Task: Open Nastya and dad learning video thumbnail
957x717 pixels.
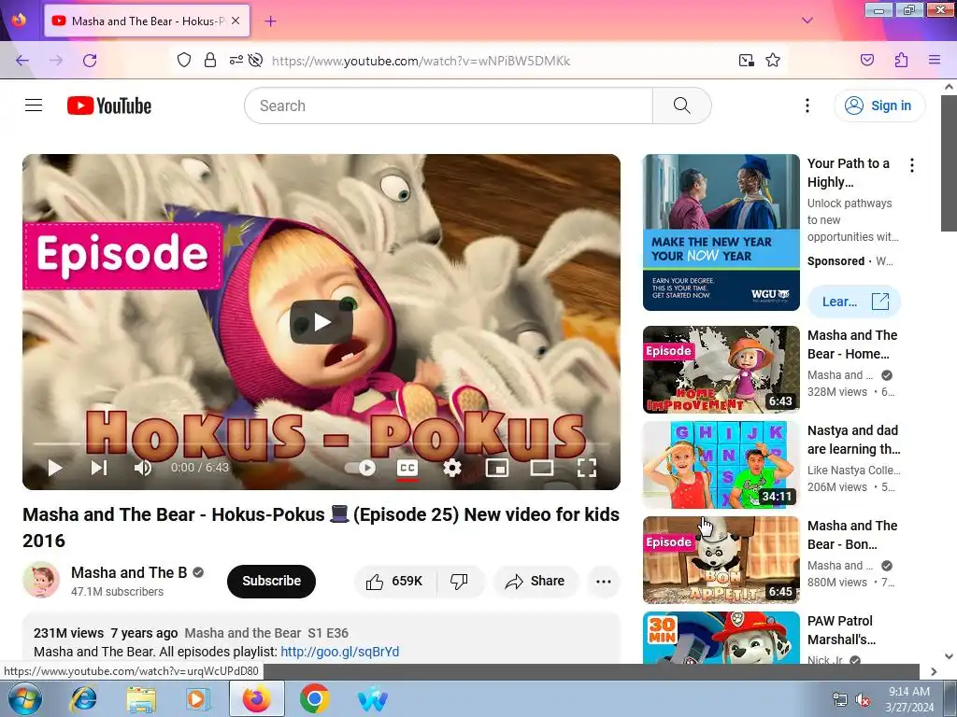Action: pyautogui.click(x=721, y=465)
